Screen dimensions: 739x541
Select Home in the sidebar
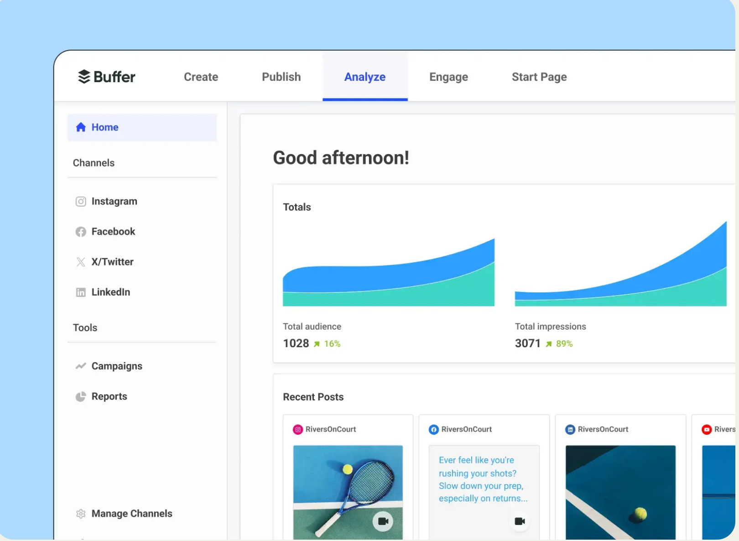click(x=142, y=127)
